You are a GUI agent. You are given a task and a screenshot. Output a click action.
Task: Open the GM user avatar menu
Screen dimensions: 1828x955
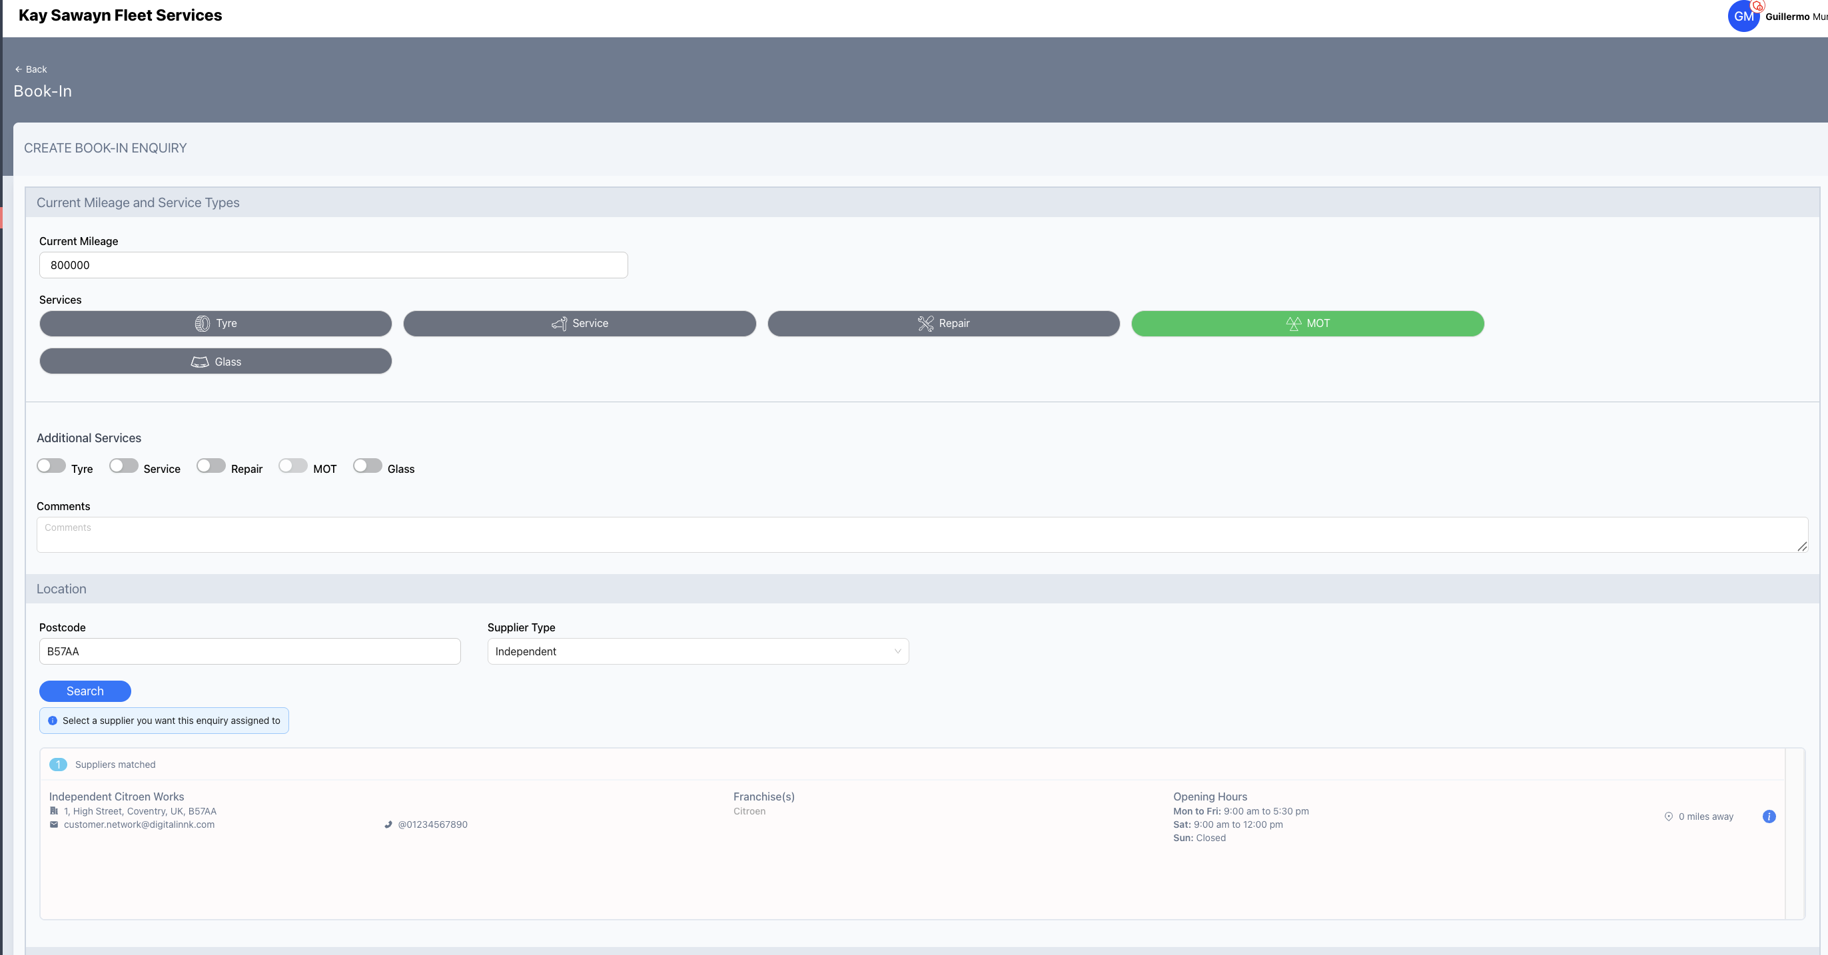click(x=1743, y=17)
